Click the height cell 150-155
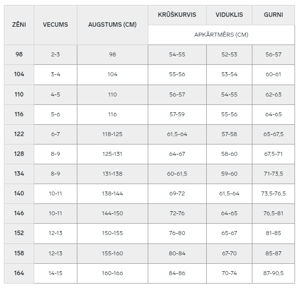Viewport: 299px width, 288px height. (113, 233)
